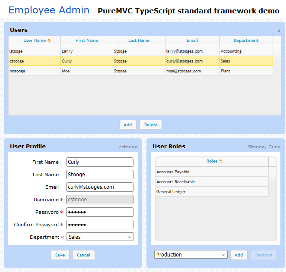Save the user profile
The image size is (286, 272).
[60, 255]
